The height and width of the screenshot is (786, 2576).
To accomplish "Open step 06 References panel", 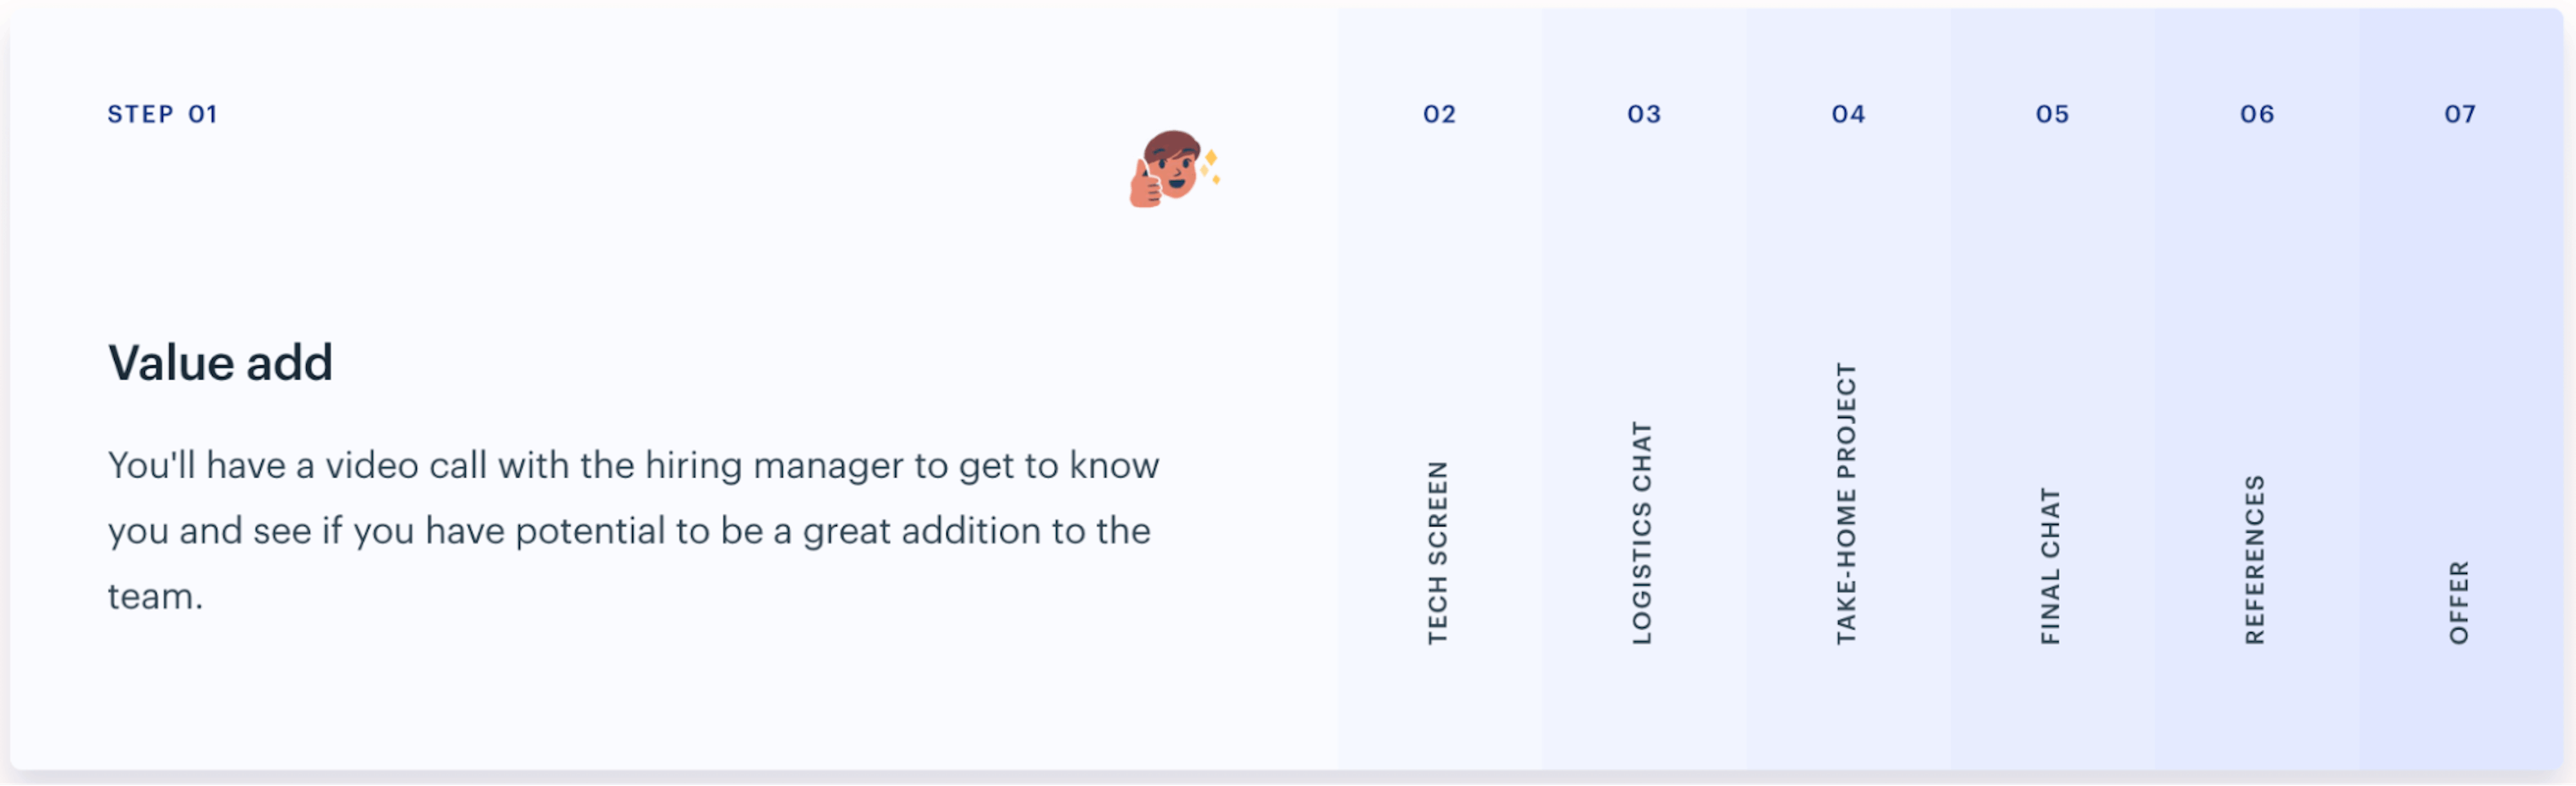I will 2257,389.
